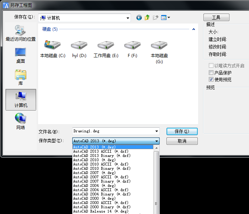Choose AutoCAD 2010 ASCII (*.dxf)
249x214 pixels.
click(x=113, y=164)
